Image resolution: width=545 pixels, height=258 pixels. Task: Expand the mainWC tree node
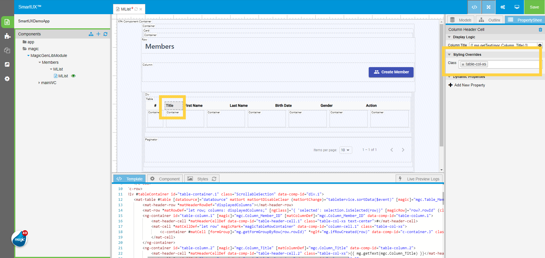(39, 83)
